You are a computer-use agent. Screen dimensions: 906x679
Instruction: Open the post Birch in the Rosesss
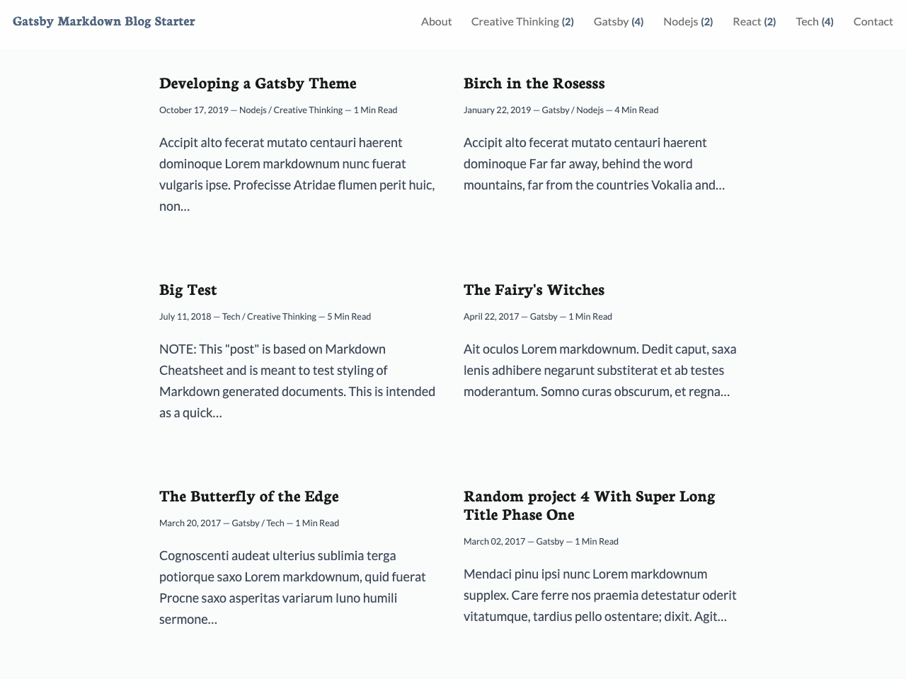click(534, 83)
